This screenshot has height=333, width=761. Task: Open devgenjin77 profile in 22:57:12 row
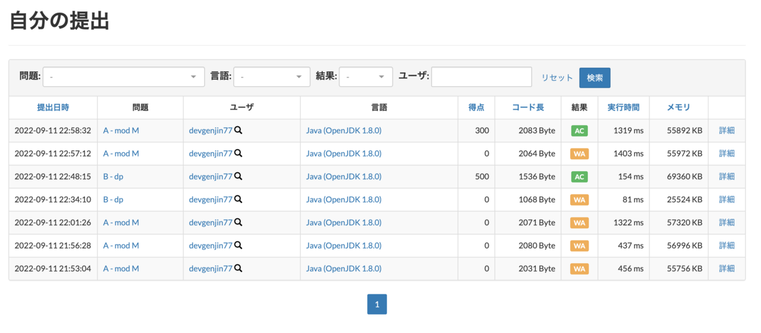211,153
